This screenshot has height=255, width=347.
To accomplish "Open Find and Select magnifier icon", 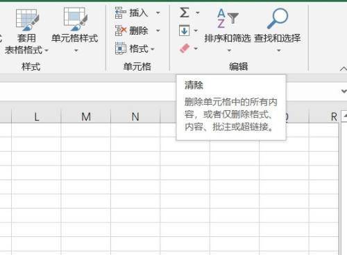I will (278, 19).
